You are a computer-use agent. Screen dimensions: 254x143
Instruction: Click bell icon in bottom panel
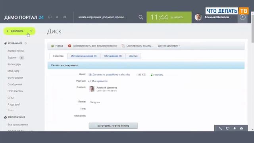235,128
